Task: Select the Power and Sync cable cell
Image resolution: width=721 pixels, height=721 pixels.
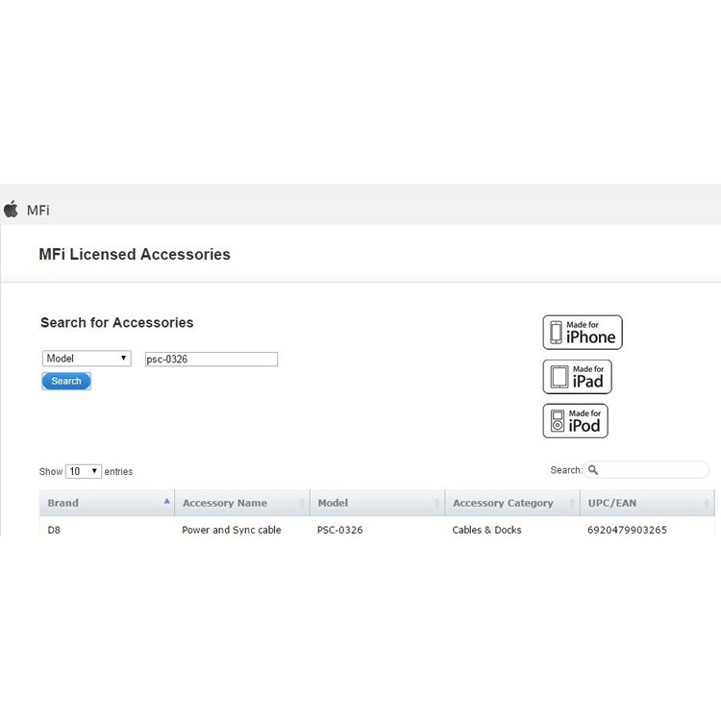Action: pyautogui.click(x=232, y=530)
